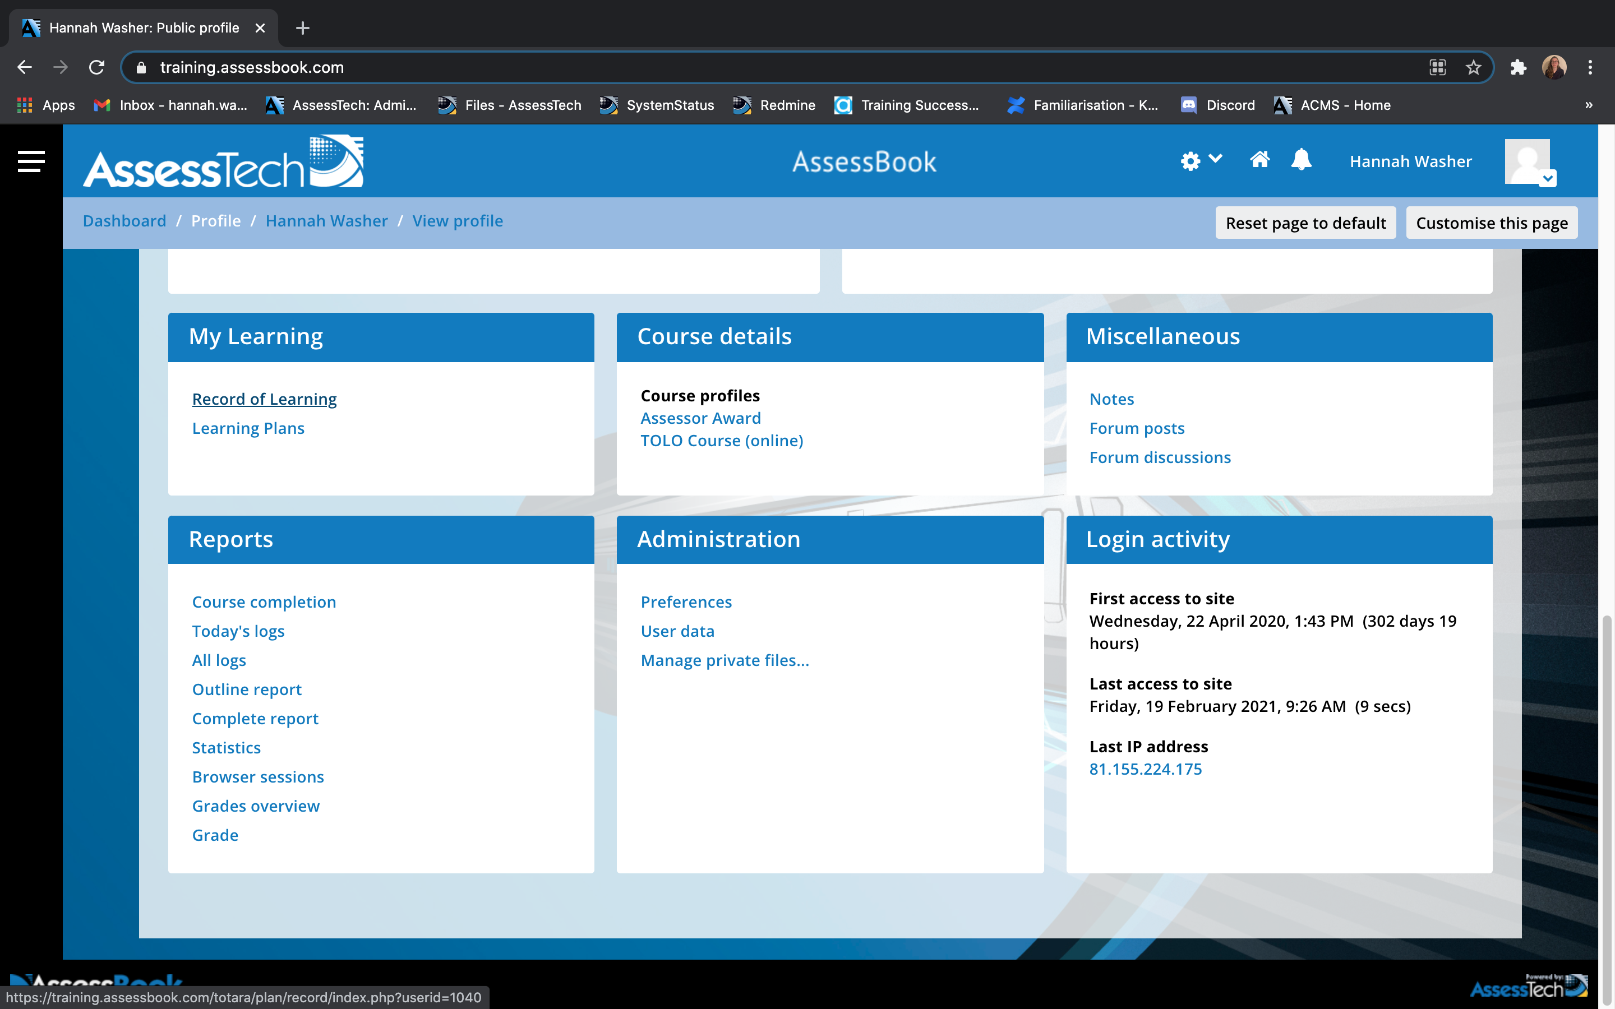Open Today's logs report

click(238, 631)
